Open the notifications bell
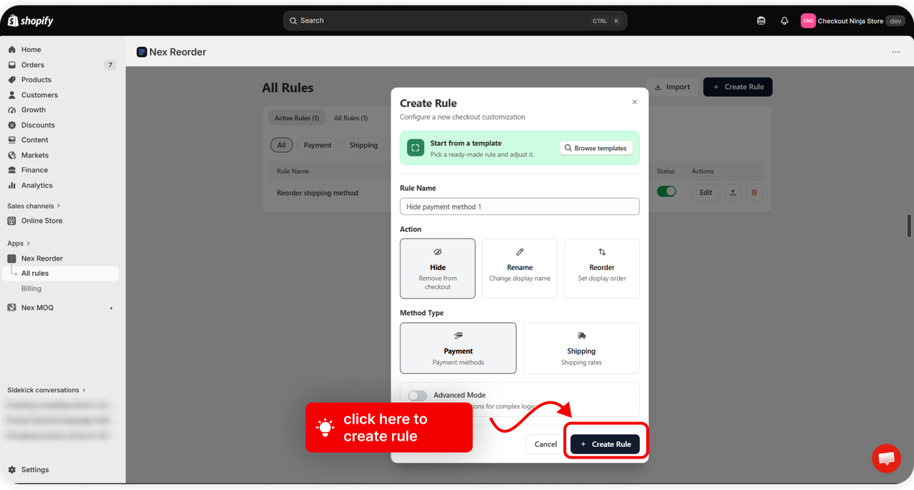This screenshot has width=914, height=490. pos(784,21)
